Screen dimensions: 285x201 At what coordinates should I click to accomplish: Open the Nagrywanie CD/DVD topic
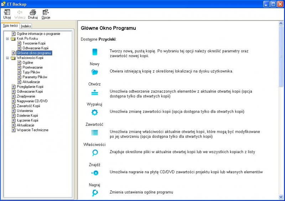click(x=32, y=101)
